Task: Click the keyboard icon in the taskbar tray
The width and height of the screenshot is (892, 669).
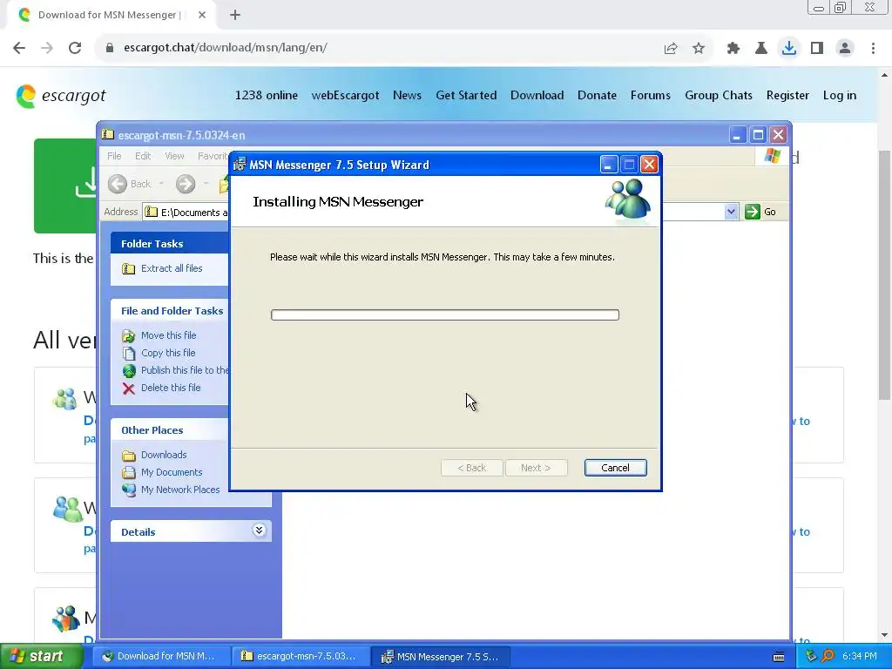Action: click(x=779, y=657)
